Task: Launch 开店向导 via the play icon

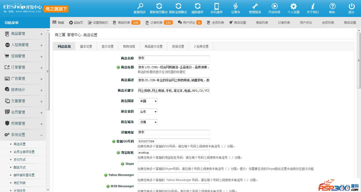Action: [x=274, y=6]
